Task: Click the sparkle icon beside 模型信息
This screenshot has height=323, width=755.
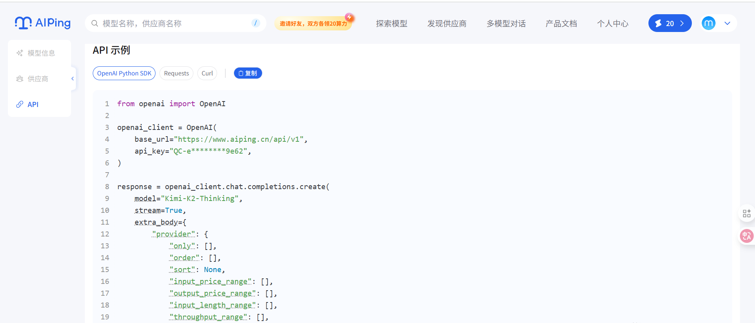Action: 20,53
